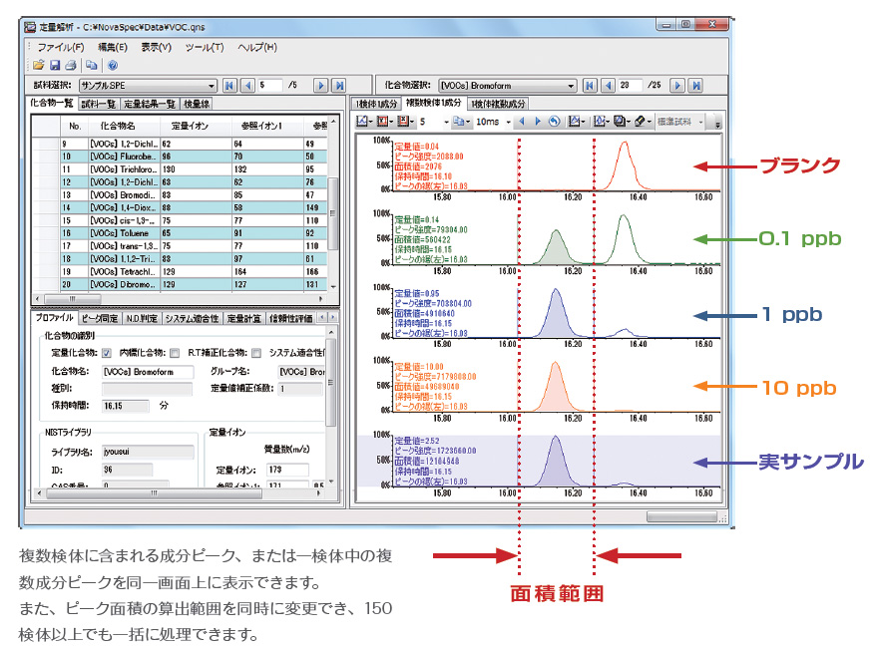Viewport: 878px width, 648px height.
Task: Click the chromatogram undo/reset circular arrow icon
Action: [x=554, y=122]
